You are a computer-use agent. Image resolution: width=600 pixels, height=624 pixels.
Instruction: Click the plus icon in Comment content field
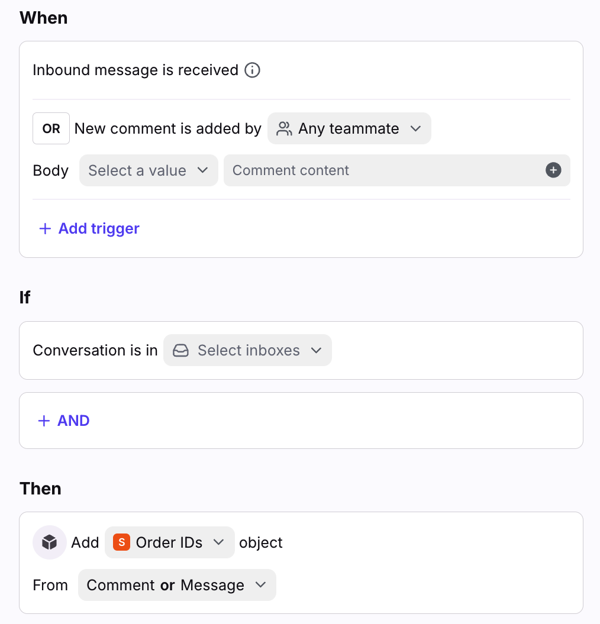(553, 170)
